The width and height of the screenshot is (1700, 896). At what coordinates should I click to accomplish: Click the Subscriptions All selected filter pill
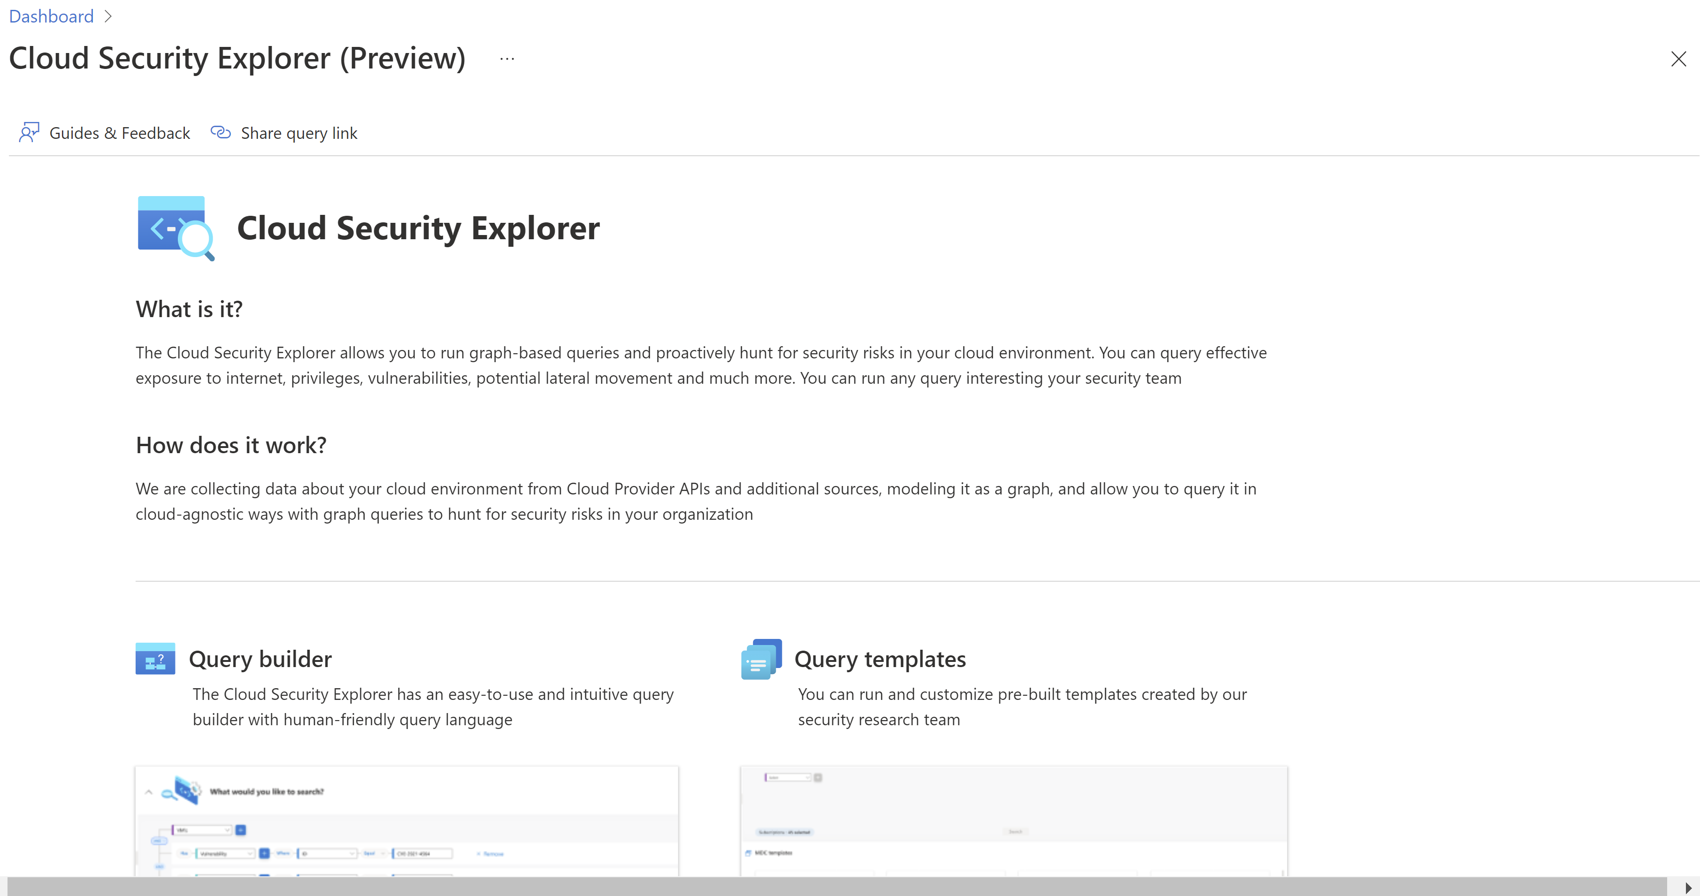(785, 832)
